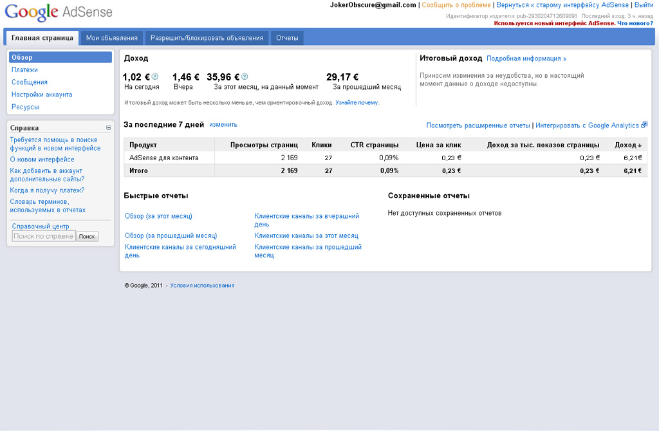Click Интегрировать с Google Analytics link
This screenshot has height=431, width=659.
587,125
